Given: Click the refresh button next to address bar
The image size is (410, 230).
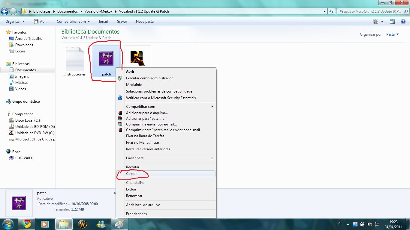Looking at the screenshot, I should click(x=331, y=11).
